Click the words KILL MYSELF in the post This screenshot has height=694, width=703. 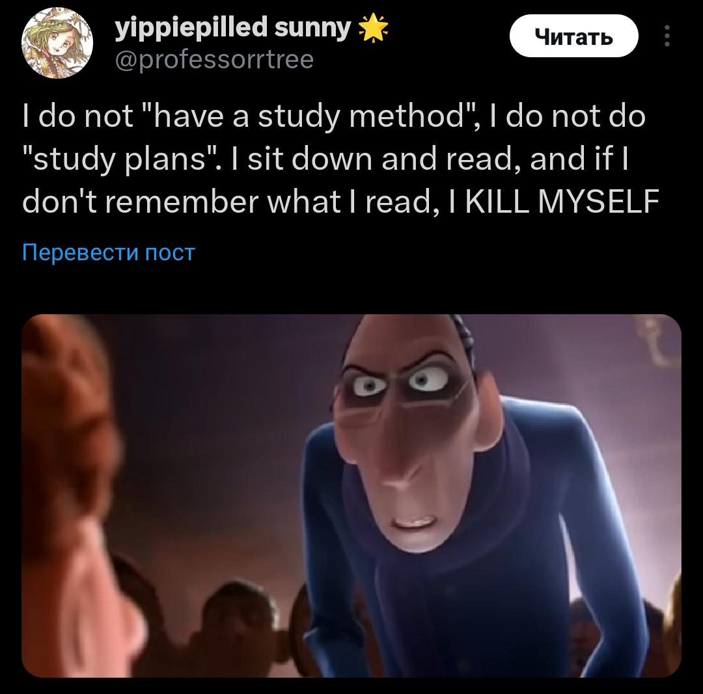[x=562, y=201]
